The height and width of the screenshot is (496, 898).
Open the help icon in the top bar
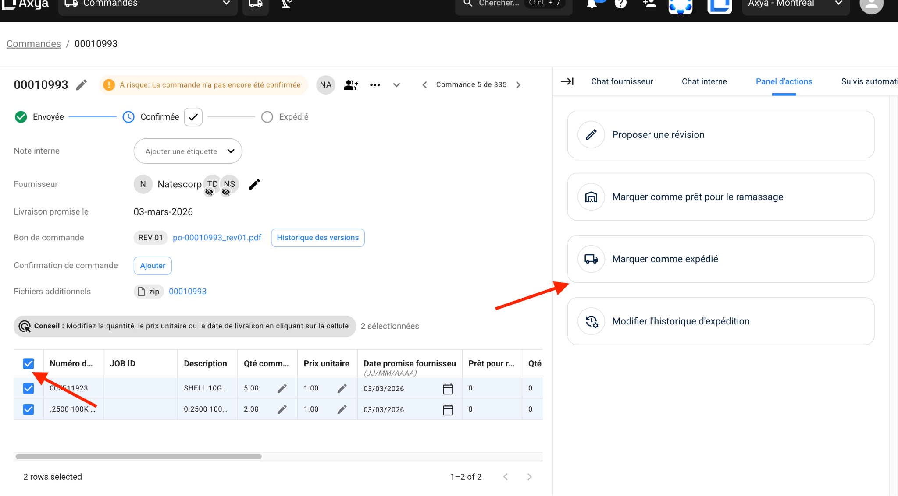click(x=621, y=4)
